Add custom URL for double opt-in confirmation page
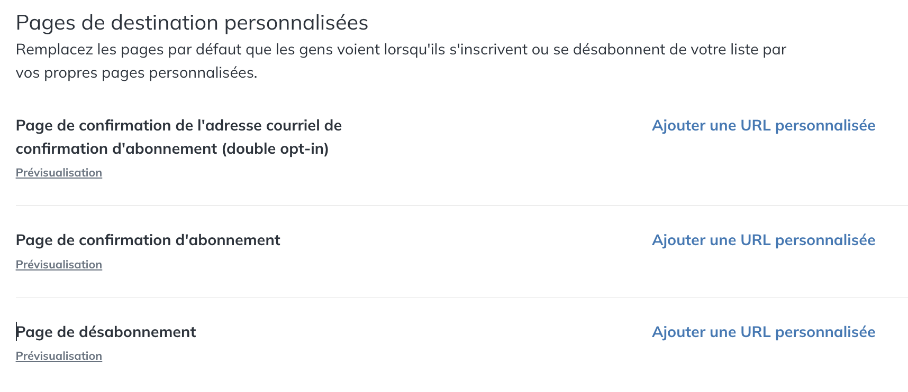The width and height of the screenshot is (908, 392). (763, 126)
